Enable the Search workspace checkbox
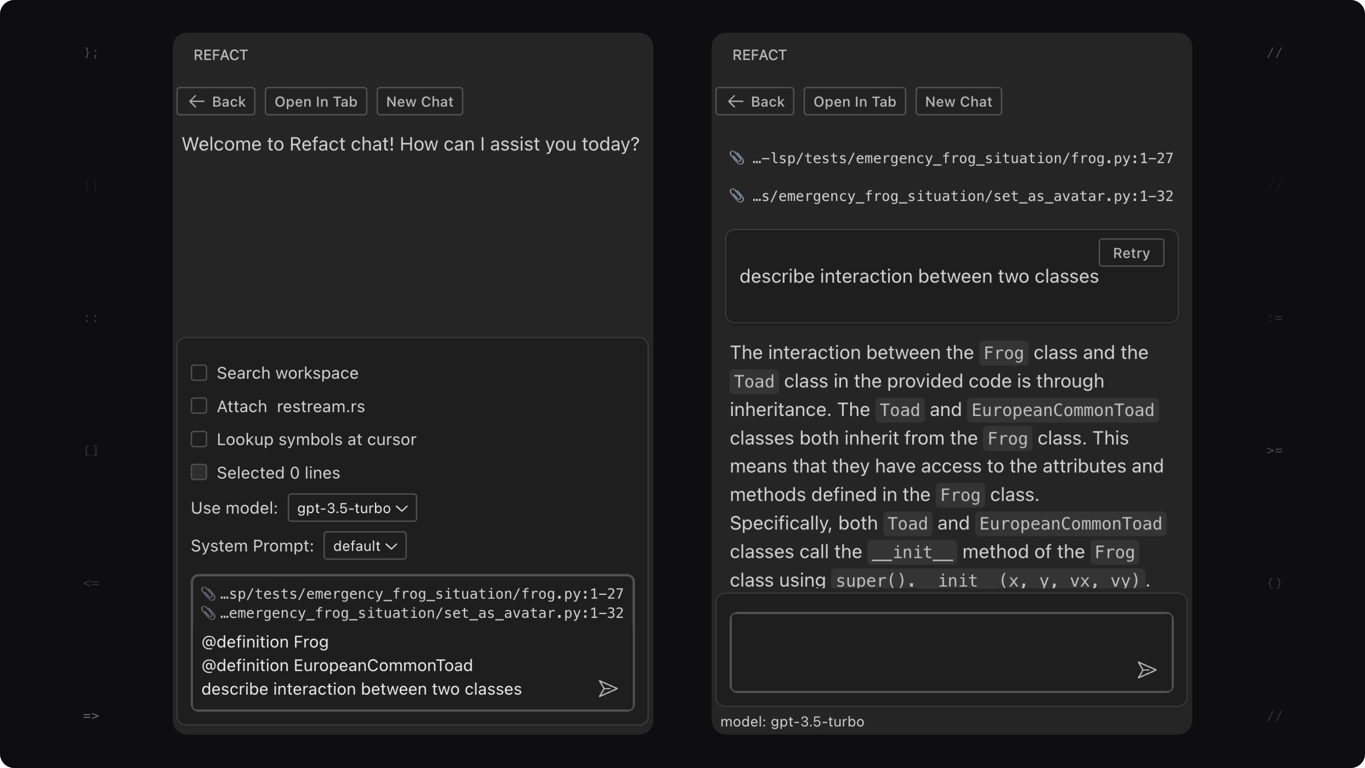Viewport: 1365px width, 768px height. (199, 373)
